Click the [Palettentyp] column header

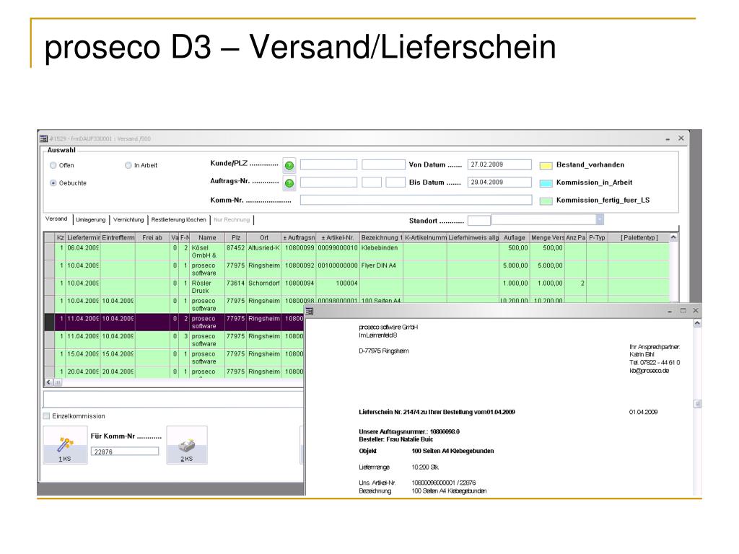(639, 238)
